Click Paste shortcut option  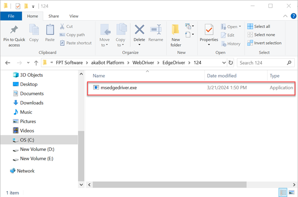pyautogui.click(x=76, y=43)
